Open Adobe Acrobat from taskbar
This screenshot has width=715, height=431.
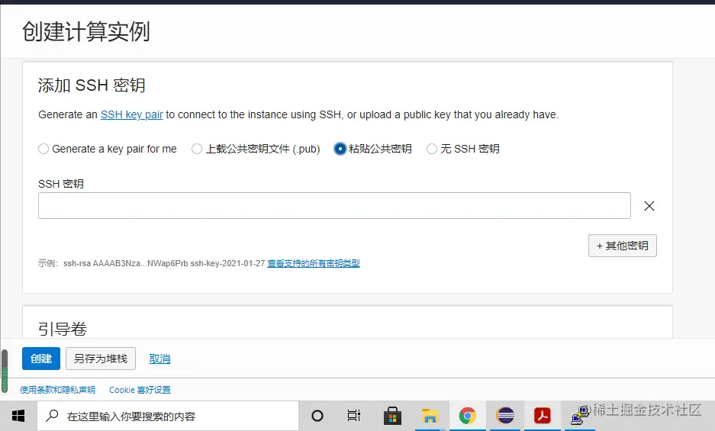pyautogui.click(x=543, y=416)
